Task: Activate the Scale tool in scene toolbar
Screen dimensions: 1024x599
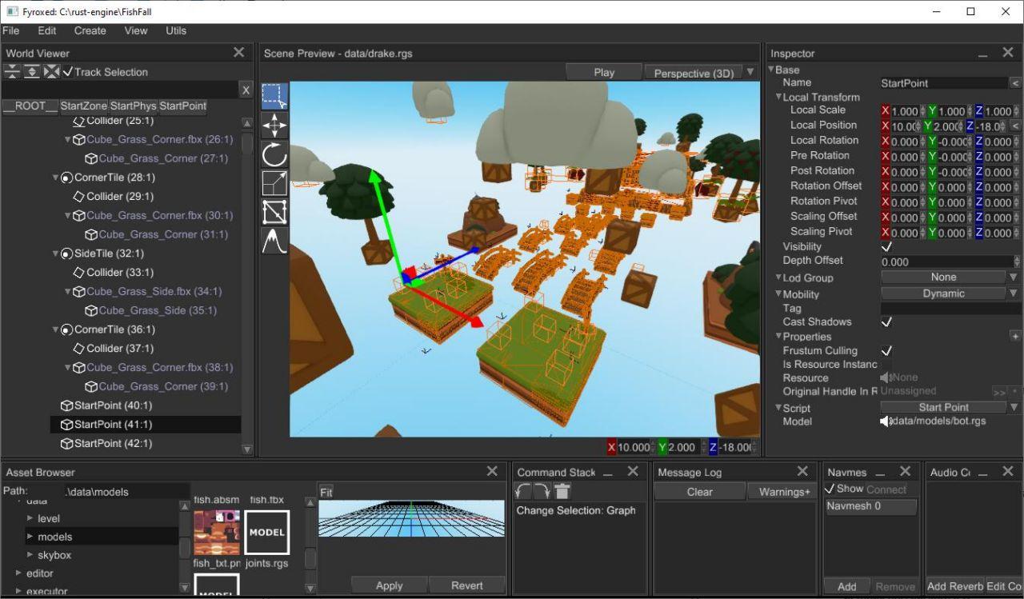Action: [274, 182]
